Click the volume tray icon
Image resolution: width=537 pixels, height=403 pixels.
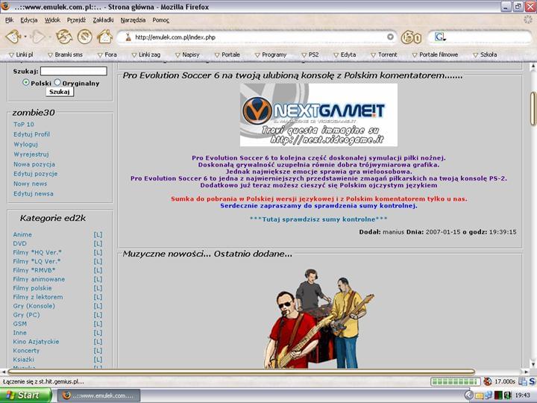coord(507,396)
